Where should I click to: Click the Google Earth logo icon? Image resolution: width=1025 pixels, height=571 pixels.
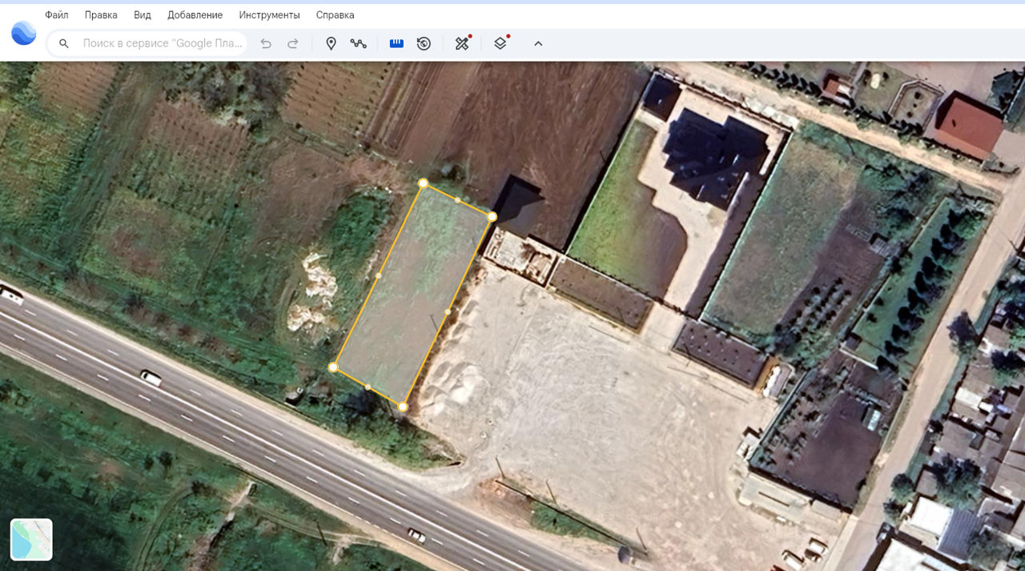[23, 33]
